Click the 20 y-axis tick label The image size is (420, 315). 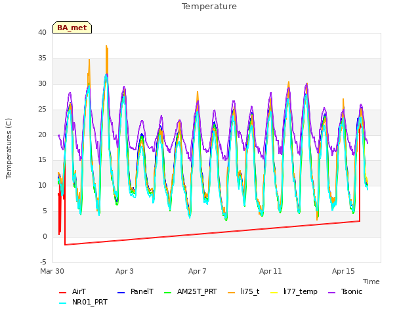[42, 135]
